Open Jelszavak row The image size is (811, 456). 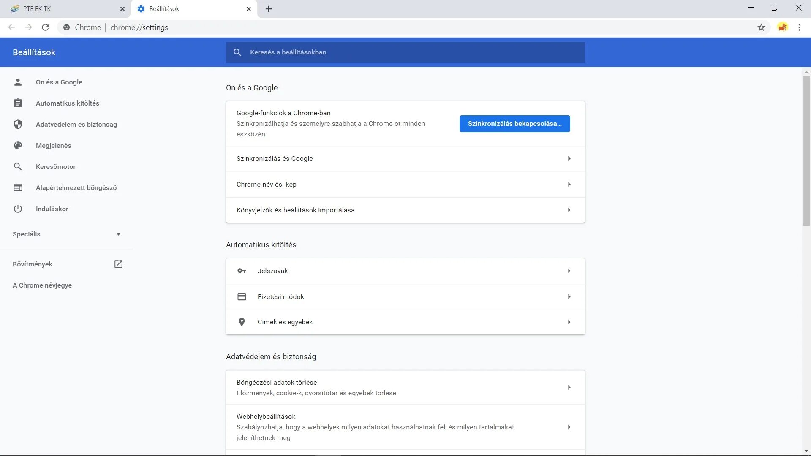405,271
